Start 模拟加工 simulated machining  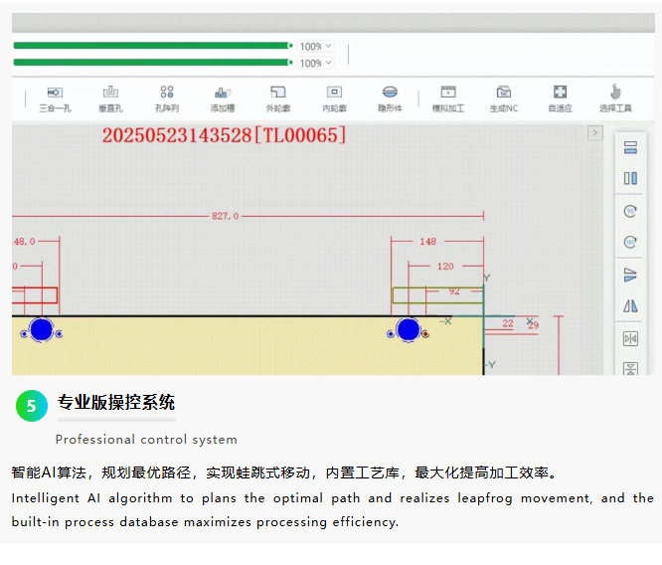pos(447,97)
